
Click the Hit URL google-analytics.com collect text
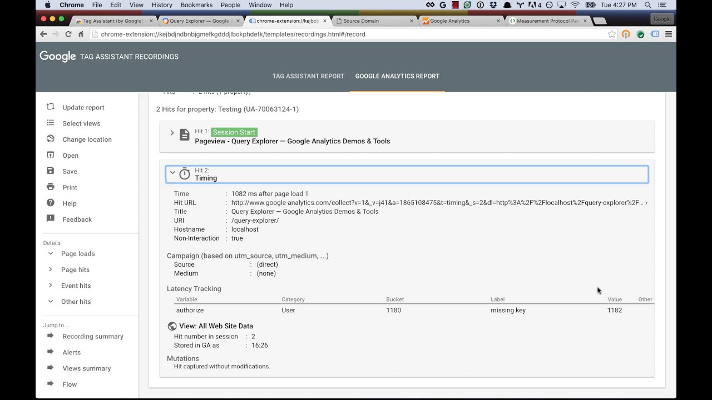coord(437,203)
